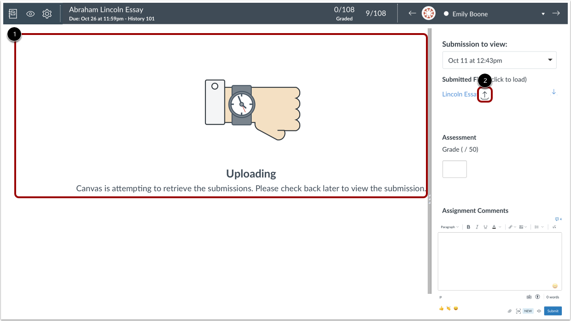This screenshot has width=571, height=321.
Task: Submit the assignment comment
Action: click(x=553, y=311)
